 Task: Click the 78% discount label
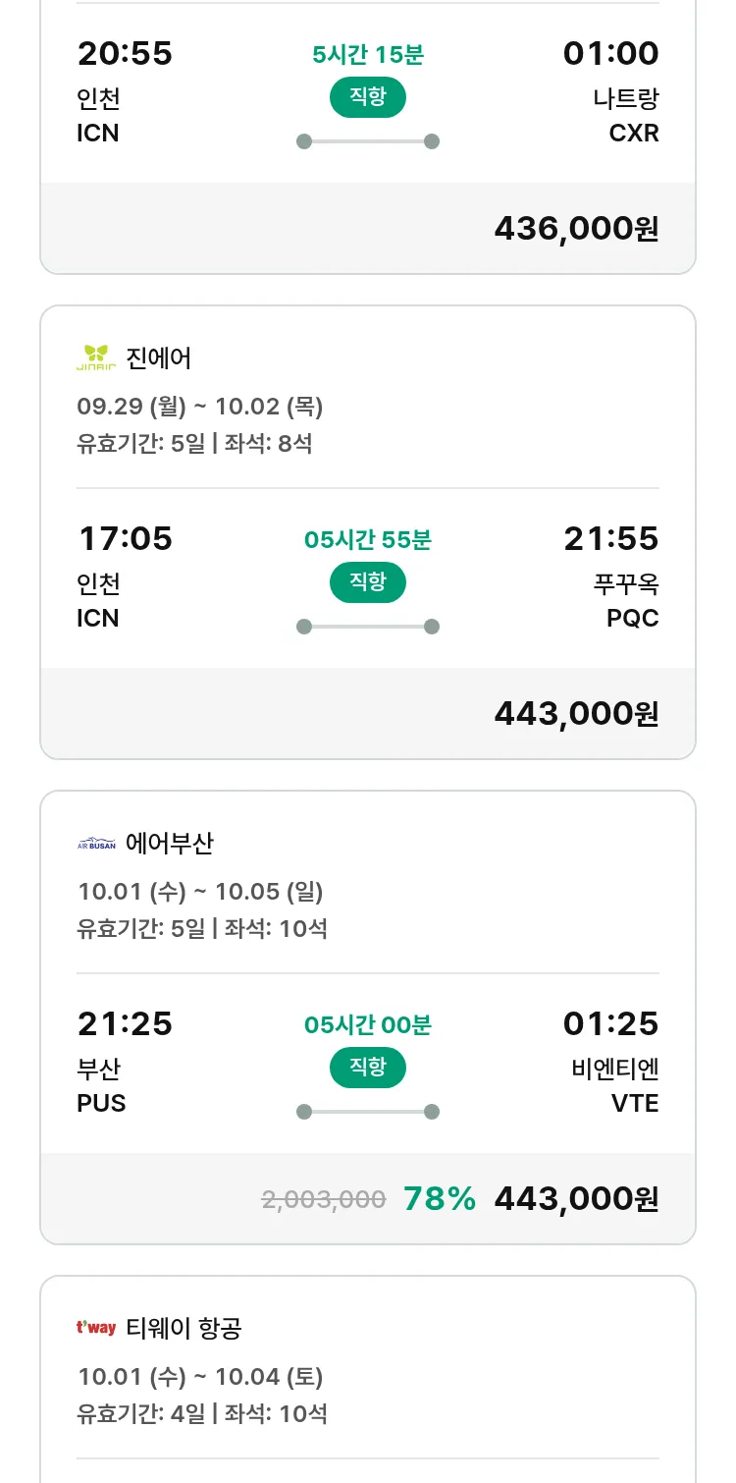[440, 1199]
